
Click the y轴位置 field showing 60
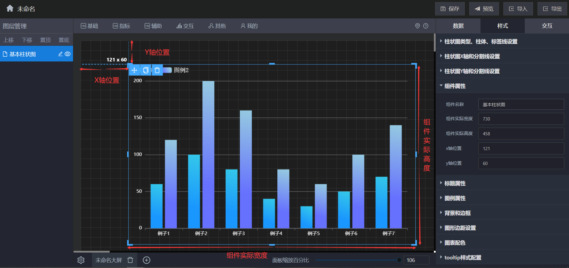pos(521,163)
